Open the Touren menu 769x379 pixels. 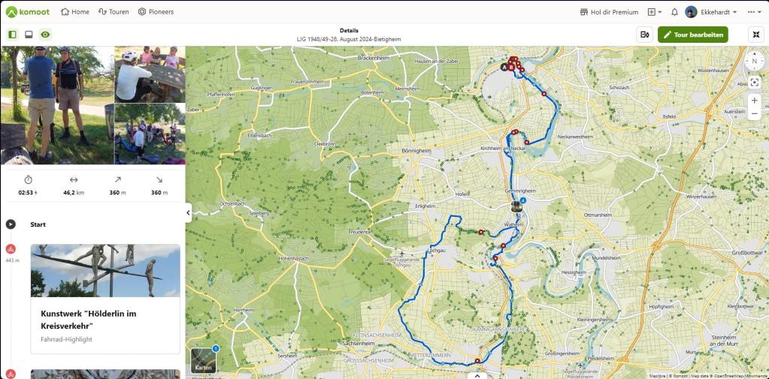coord(114,12)
